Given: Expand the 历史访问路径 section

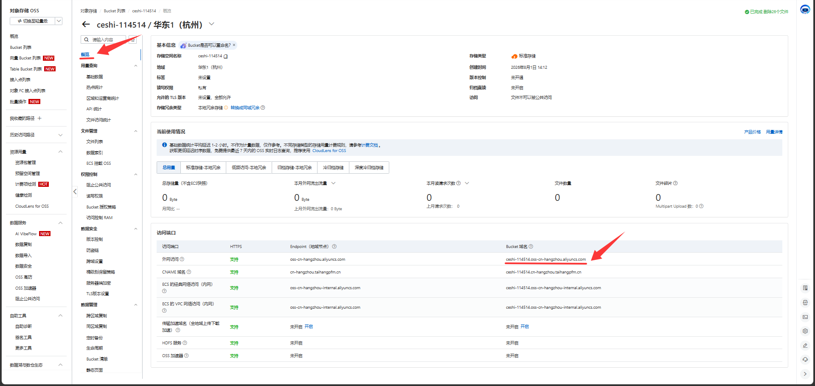Looking at the screenshot, I should tap(60, 135).
